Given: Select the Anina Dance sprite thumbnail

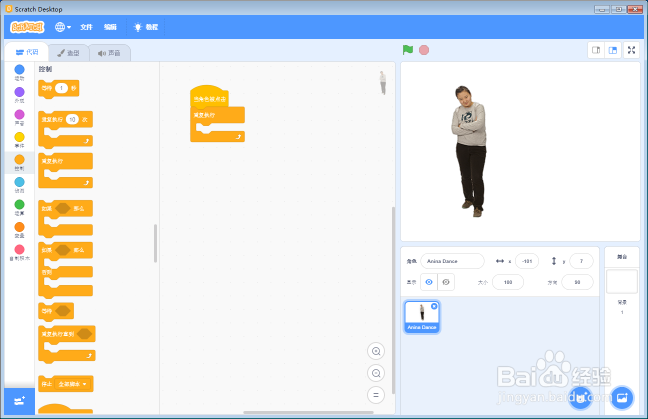Looking at the screenshot, I should coord(422,317).
